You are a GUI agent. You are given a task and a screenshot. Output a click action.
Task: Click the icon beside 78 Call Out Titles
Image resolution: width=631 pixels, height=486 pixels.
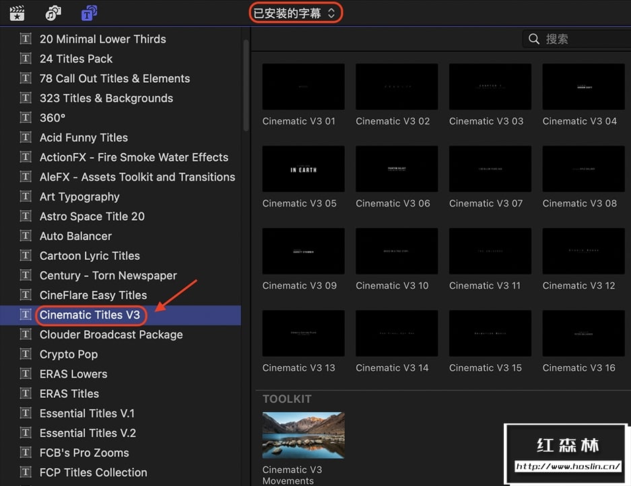pyautogui.click(x=26, y=78)
